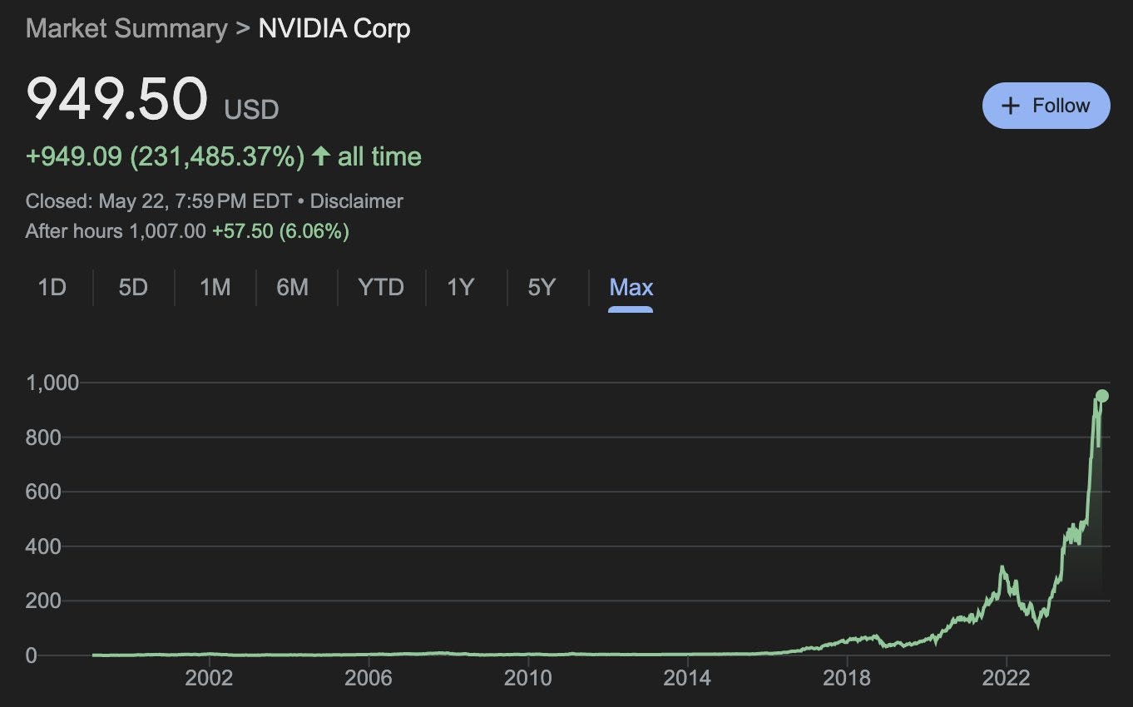Switch chart to 1M range
The height and width of the screenshot is (707, 1133).
215,288
